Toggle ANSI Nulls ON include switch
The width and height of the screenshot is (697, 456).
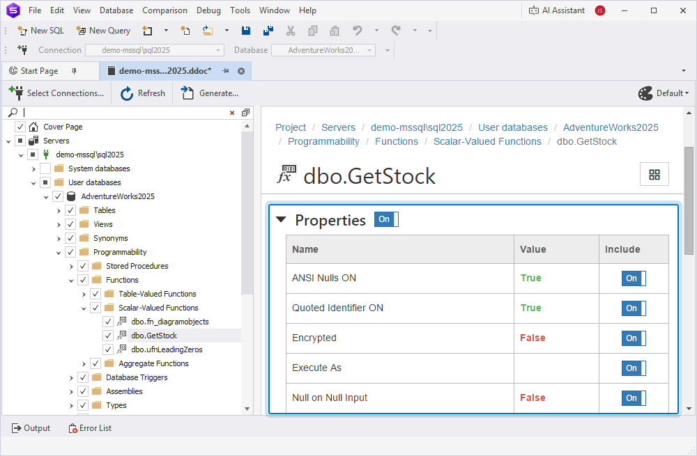[x=634, y=278]
